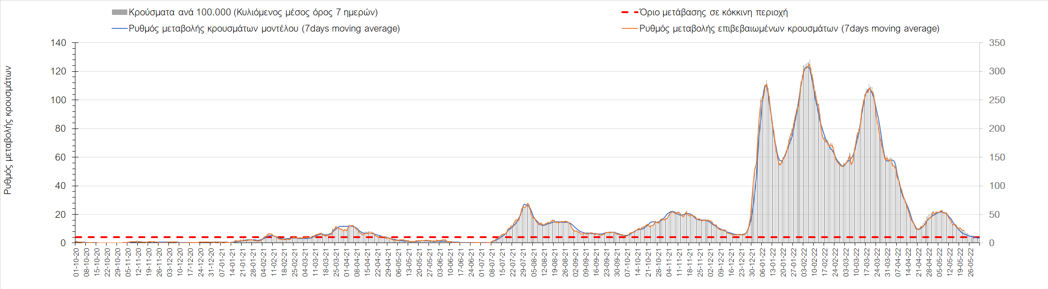Click the 60 tick on left axis
Screen dimensions: 1048x289
pyautogui.click(x=61, y=157)
